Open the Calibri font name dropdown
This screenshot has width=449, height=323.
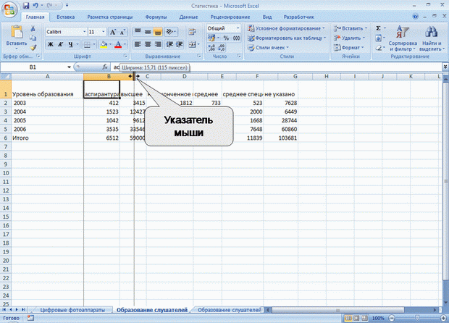(x=83, y=32)
